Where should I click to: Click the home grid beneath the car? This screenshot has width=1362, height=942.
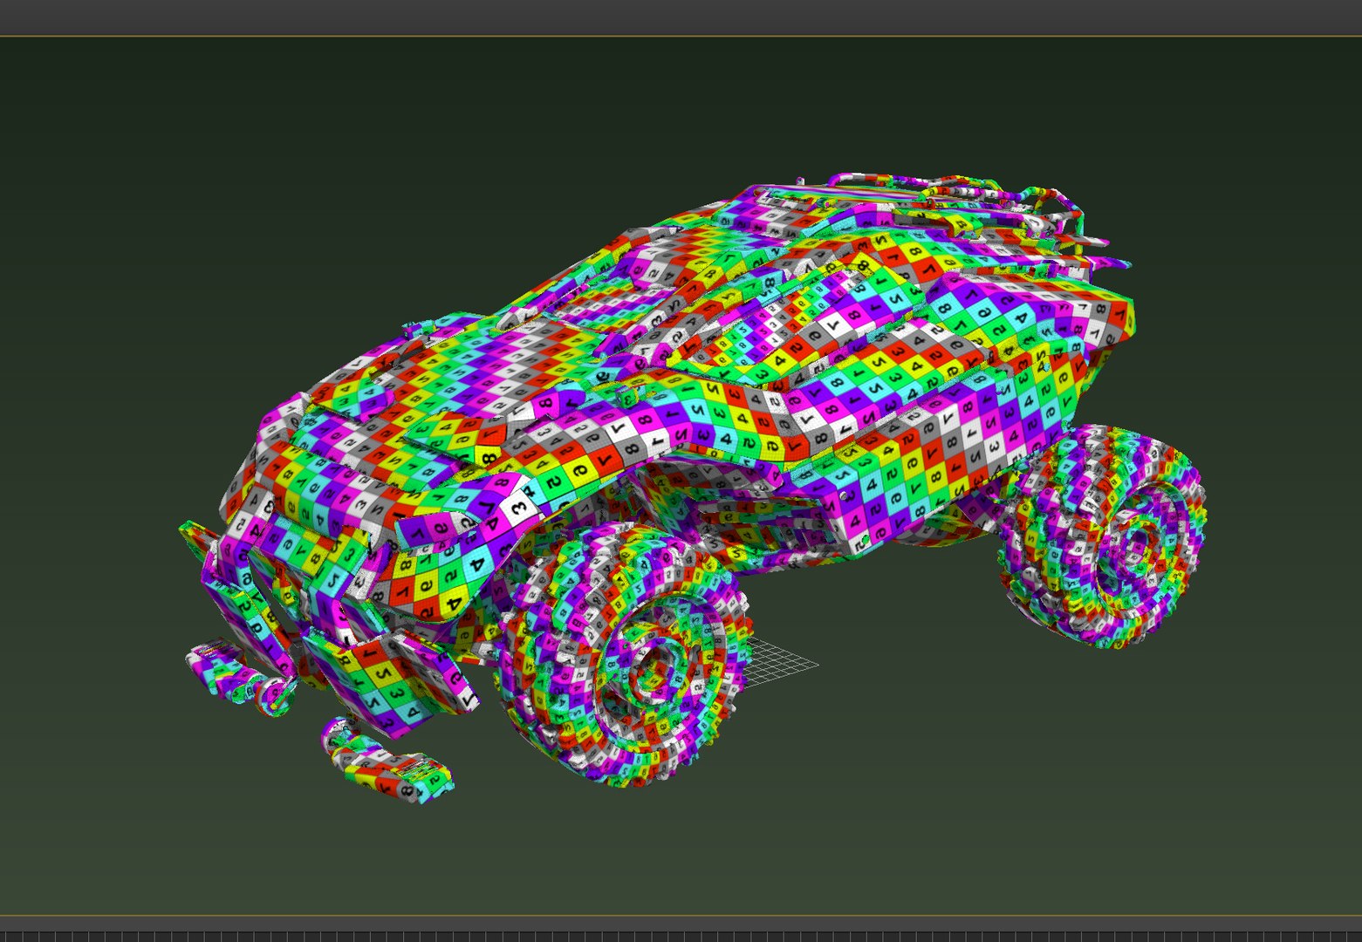point(781,666)
